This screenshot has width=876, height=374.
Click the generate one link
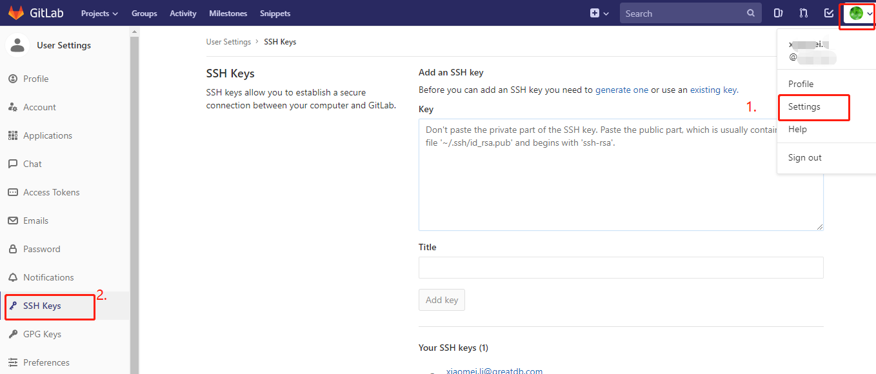click(622, 90)
